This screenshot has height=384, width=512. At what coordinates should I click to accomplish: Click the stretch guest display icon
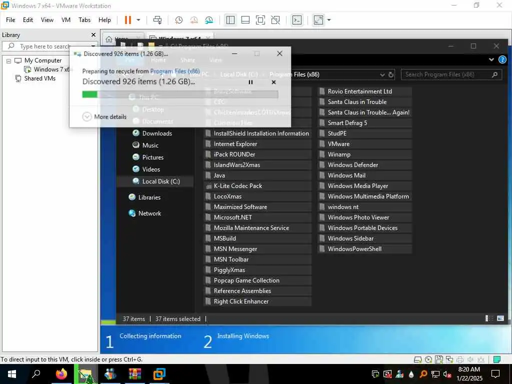point(318,20)
